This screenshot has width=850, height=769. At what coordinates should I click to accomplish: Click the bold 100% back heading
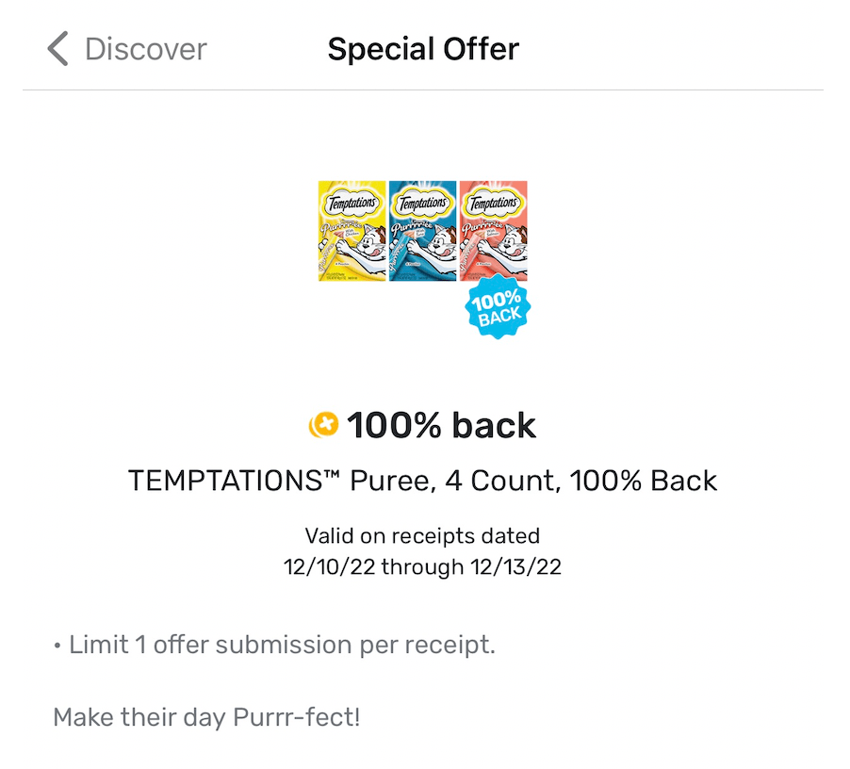[441, 426]
